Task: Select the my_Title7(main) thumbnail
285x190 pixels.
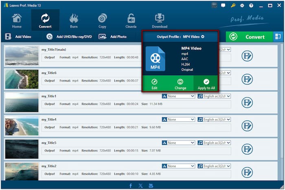Action: (x=22, y=56)
